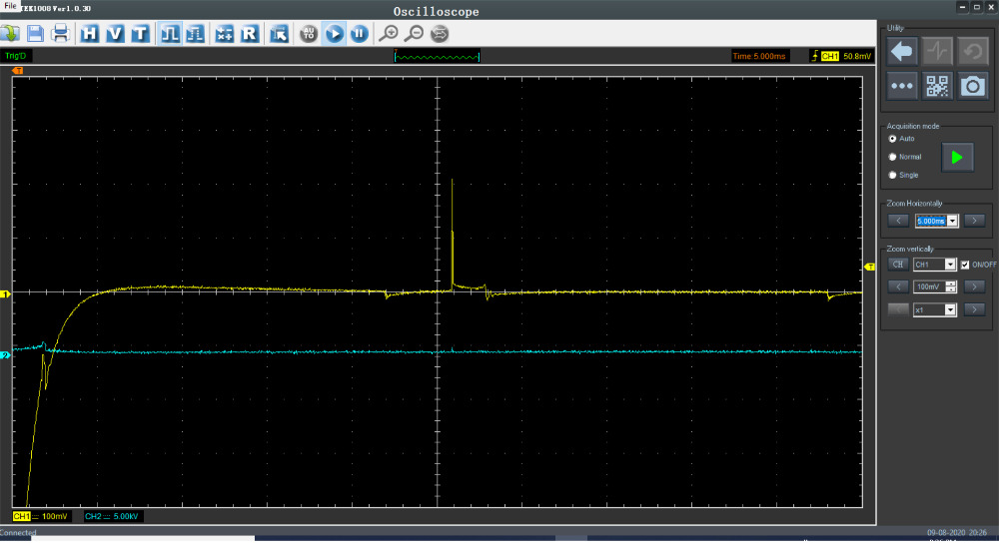
Task: Decrease horizontal zoom with left arrow
Action: coord(898,221)
